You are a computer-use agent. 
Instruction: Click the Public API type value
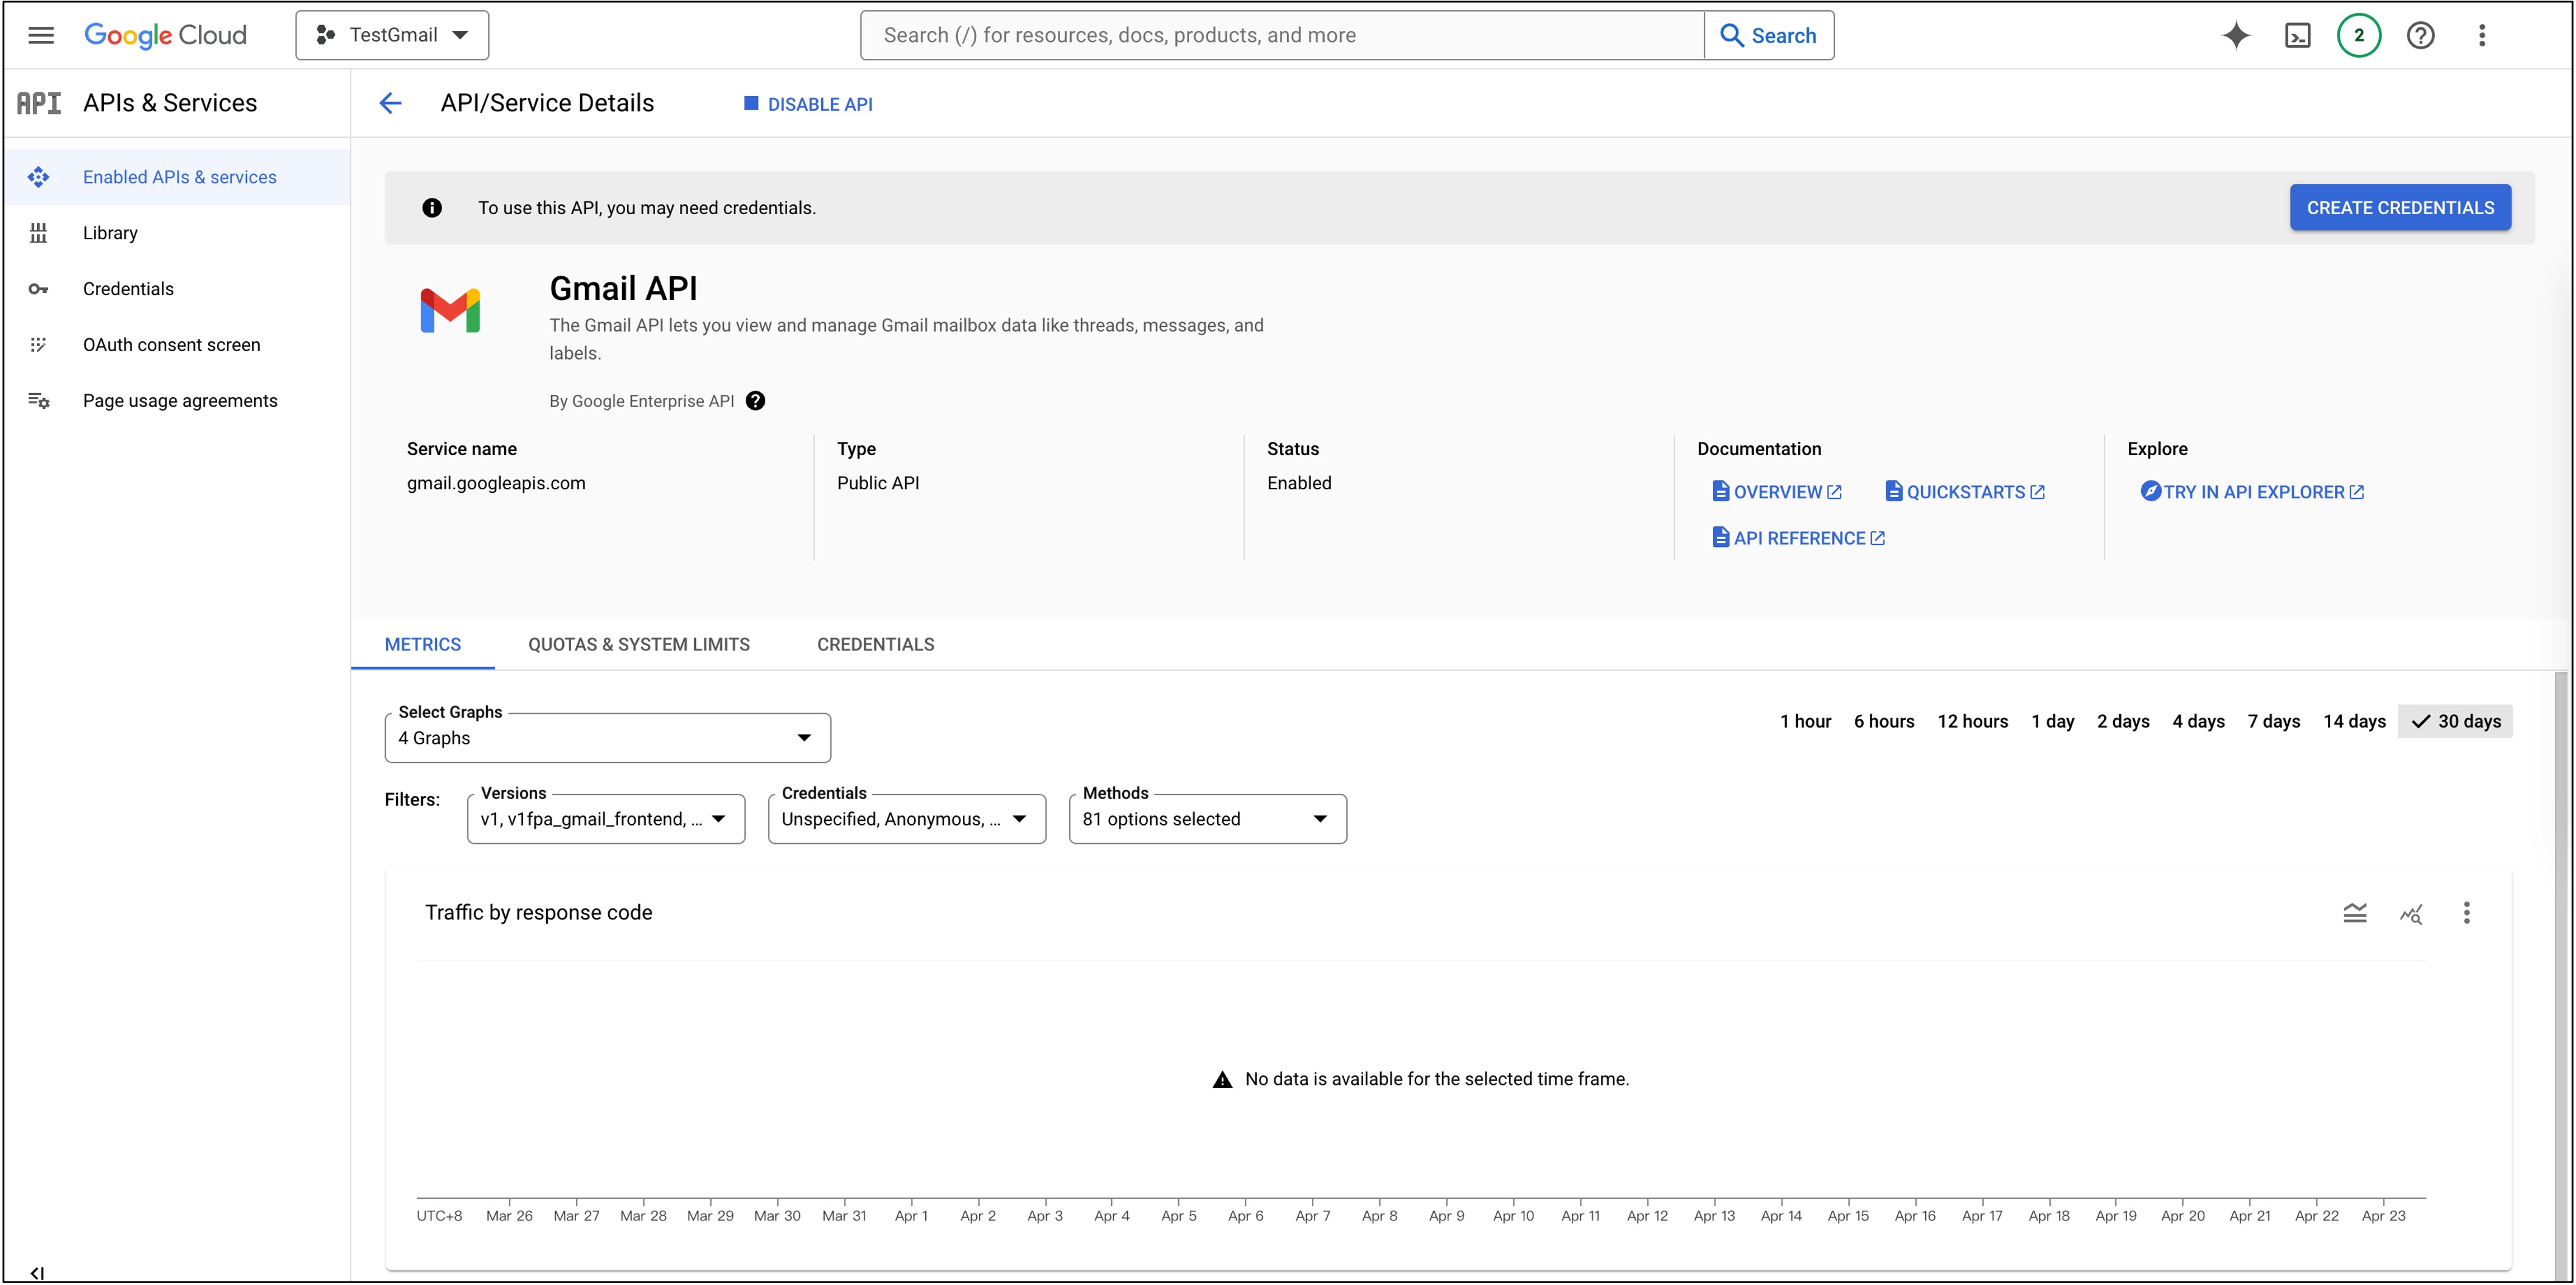click(878, 483)
